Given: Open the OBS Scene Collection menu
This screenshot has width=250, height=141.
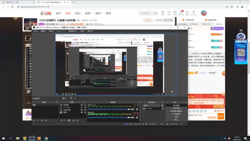Looking at the screenshot, I should coord(72,31).
